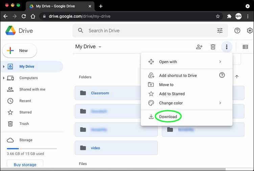254x171 pixels.
Task: Click the sort direction up arrow
Action: [x=237, y=77]
